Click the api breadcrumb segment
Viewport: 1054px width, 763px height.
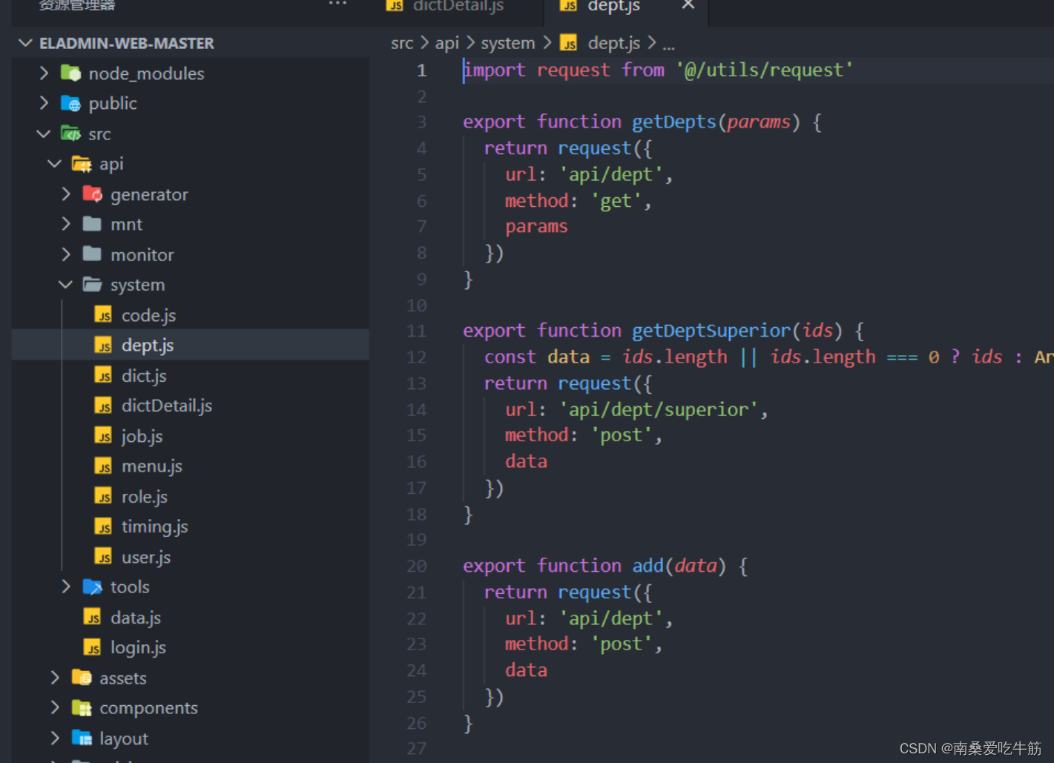(447, 43)
